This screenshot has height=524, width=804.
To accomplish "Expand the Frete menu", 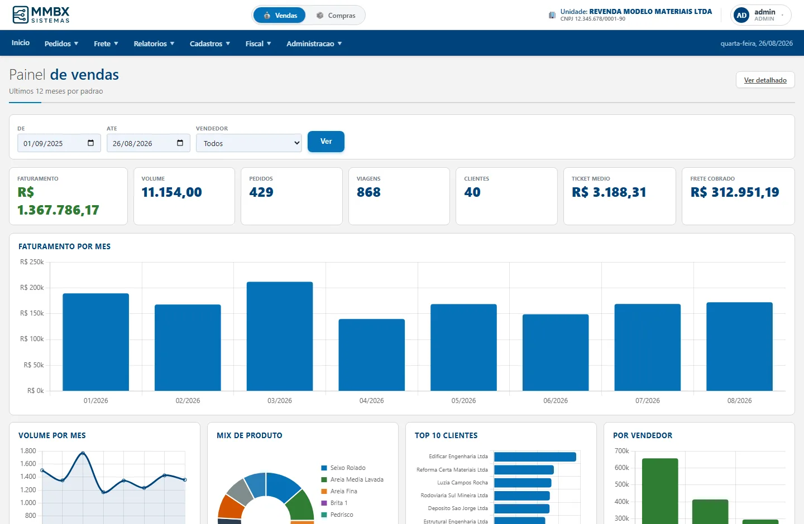I will click(106, 43).
